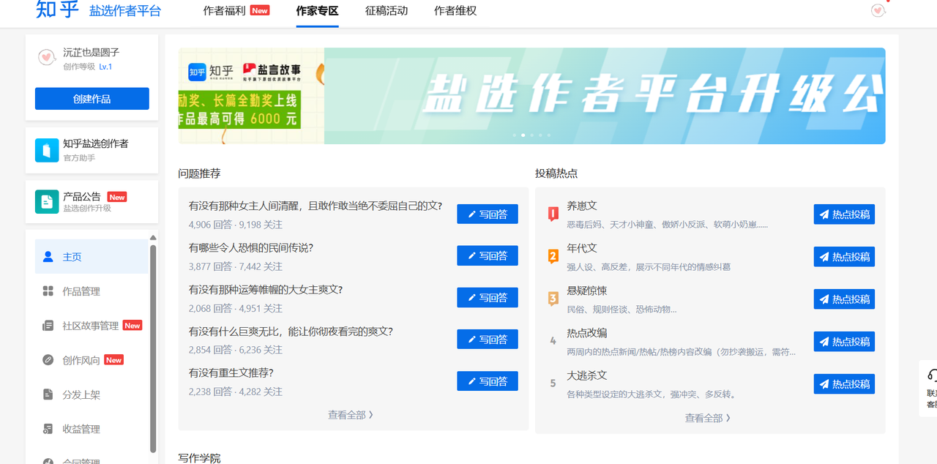Screen dimensions: 937x464
Task: Click the sidebar scroll up arrow
Action: 153,237
